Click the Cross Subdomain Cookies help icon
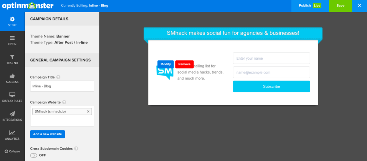 tap(76, 149)
